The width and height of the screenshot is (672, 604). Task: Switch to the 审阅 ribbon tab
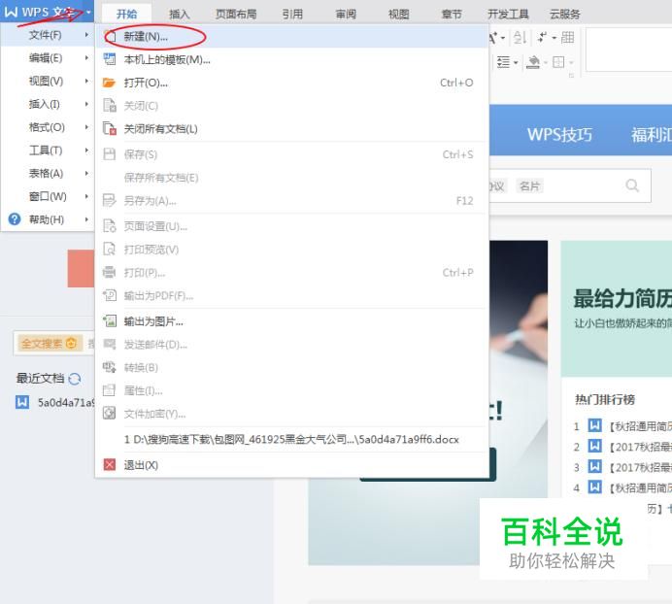point(346,14)
